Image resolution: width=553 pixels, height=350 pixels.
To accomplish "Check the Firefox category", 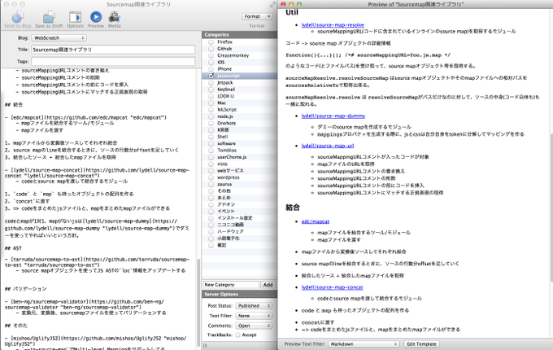I will click(211, 42).
